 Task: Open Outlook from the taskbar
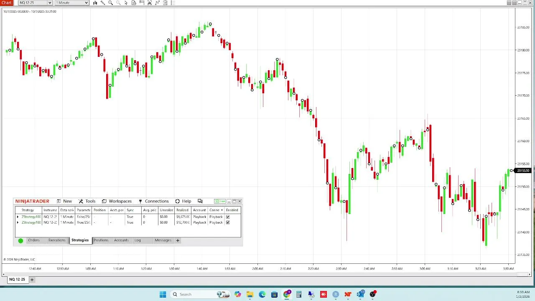(x=360, y=294)
